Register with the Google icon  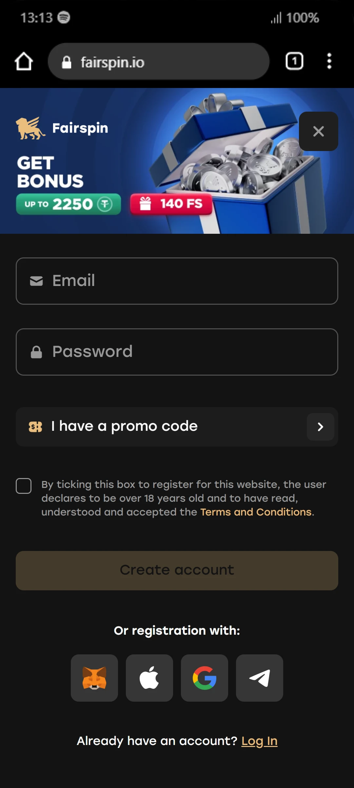(x=205, y=678)
